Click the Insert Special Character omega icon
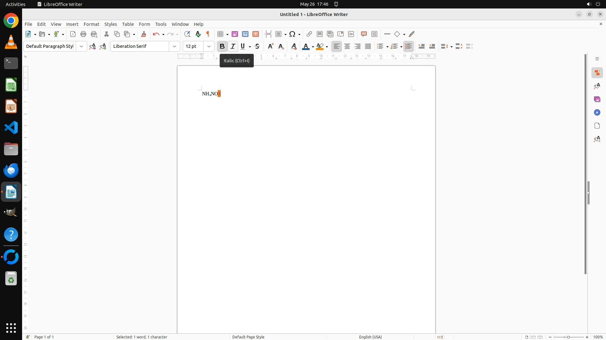Screen dimensions: 606x340 coord(292,34)
